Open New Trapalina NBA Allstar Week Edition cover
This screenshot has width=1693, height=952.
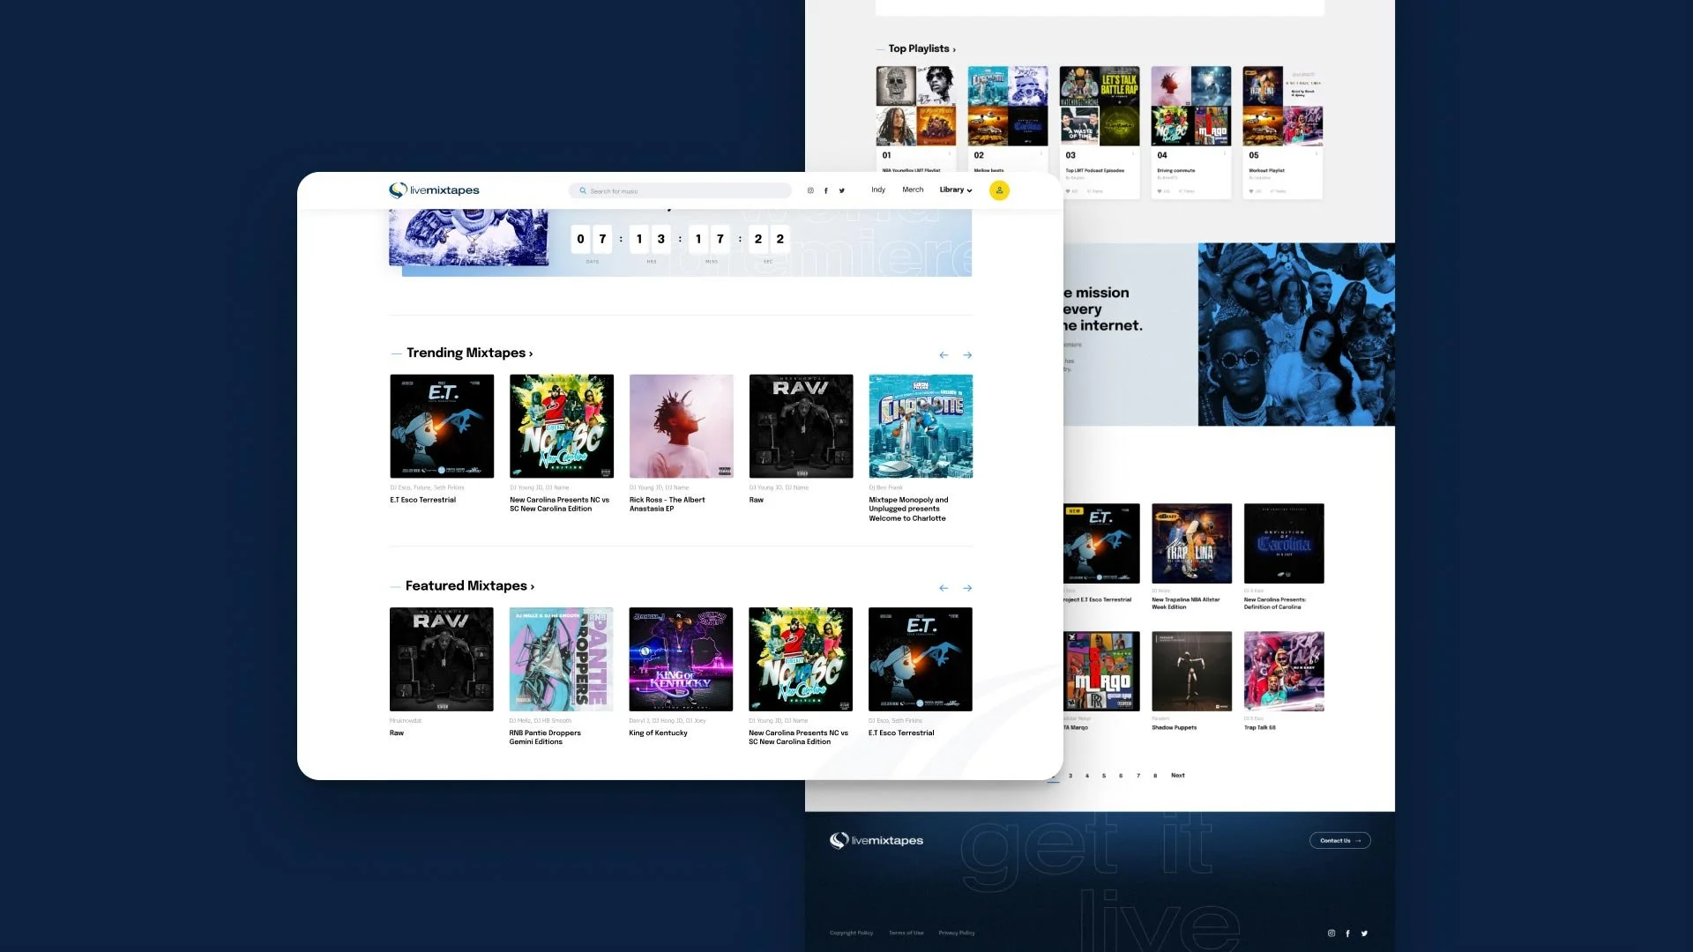pos(1192,543)
